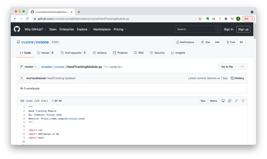Screen dimensions: 267x159
Task: Open the Jump to dropdown
Action: (x=114, y=67)
